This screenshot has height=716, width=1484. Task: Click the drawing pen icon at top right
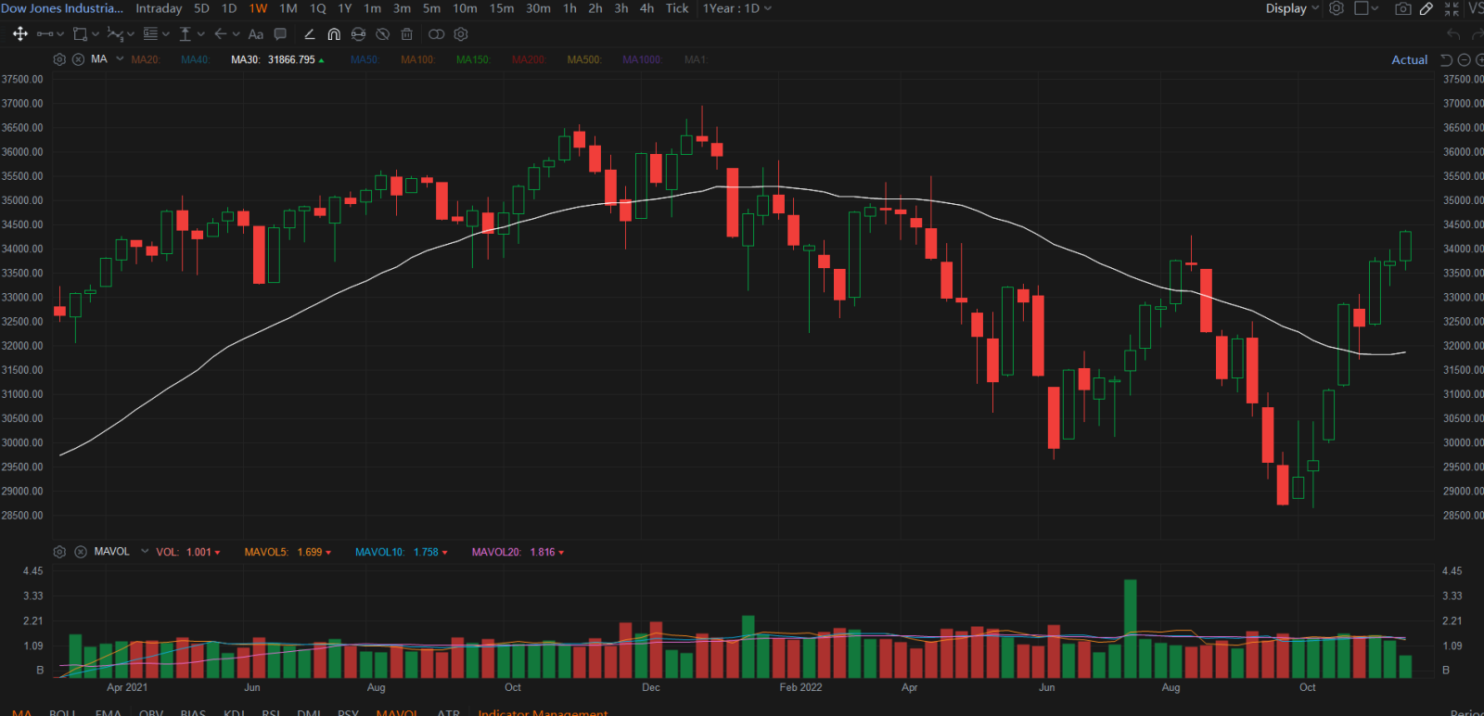[x=1426, y=8]
